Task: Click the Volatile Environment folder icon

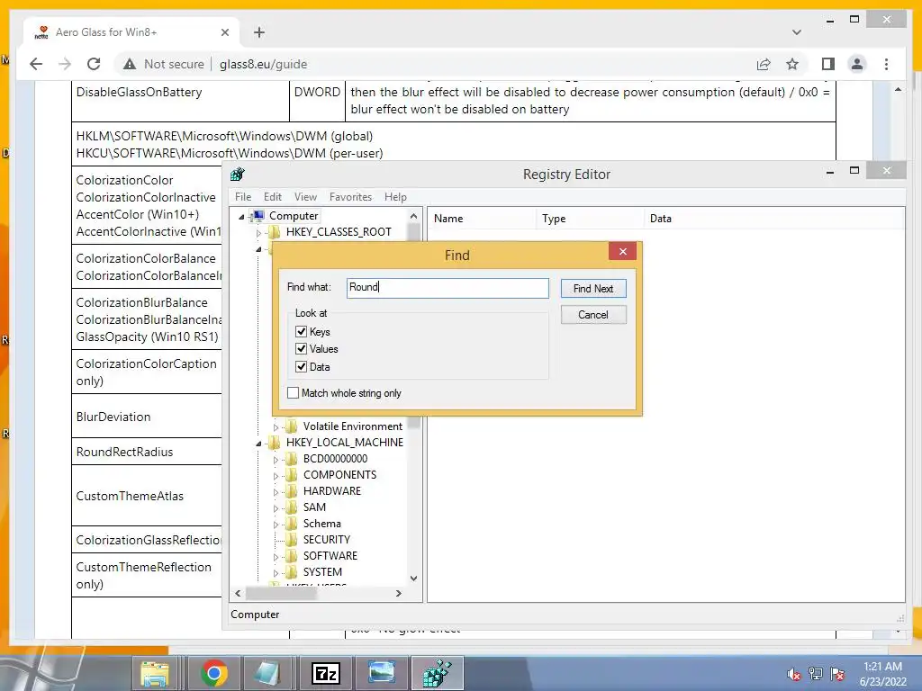Action: [292, 426]
